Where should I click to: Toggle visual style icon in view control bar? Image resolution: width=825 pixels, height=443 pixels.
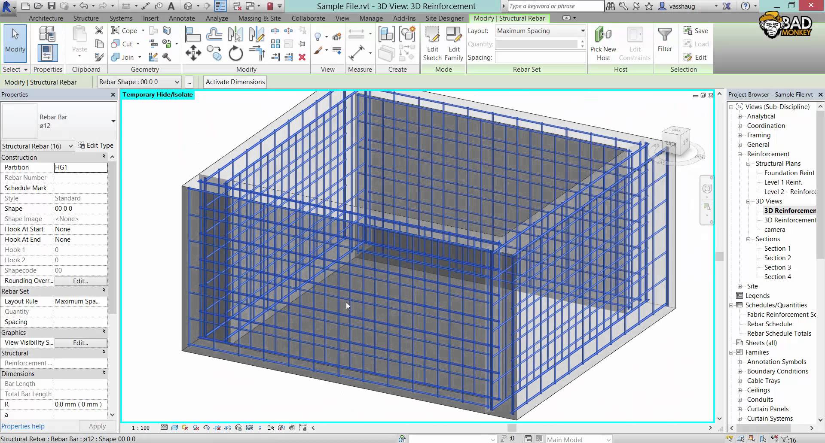point(174,428)
